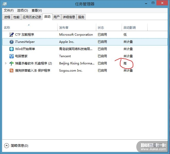Switch to the 服务 tab

point(81,17)
